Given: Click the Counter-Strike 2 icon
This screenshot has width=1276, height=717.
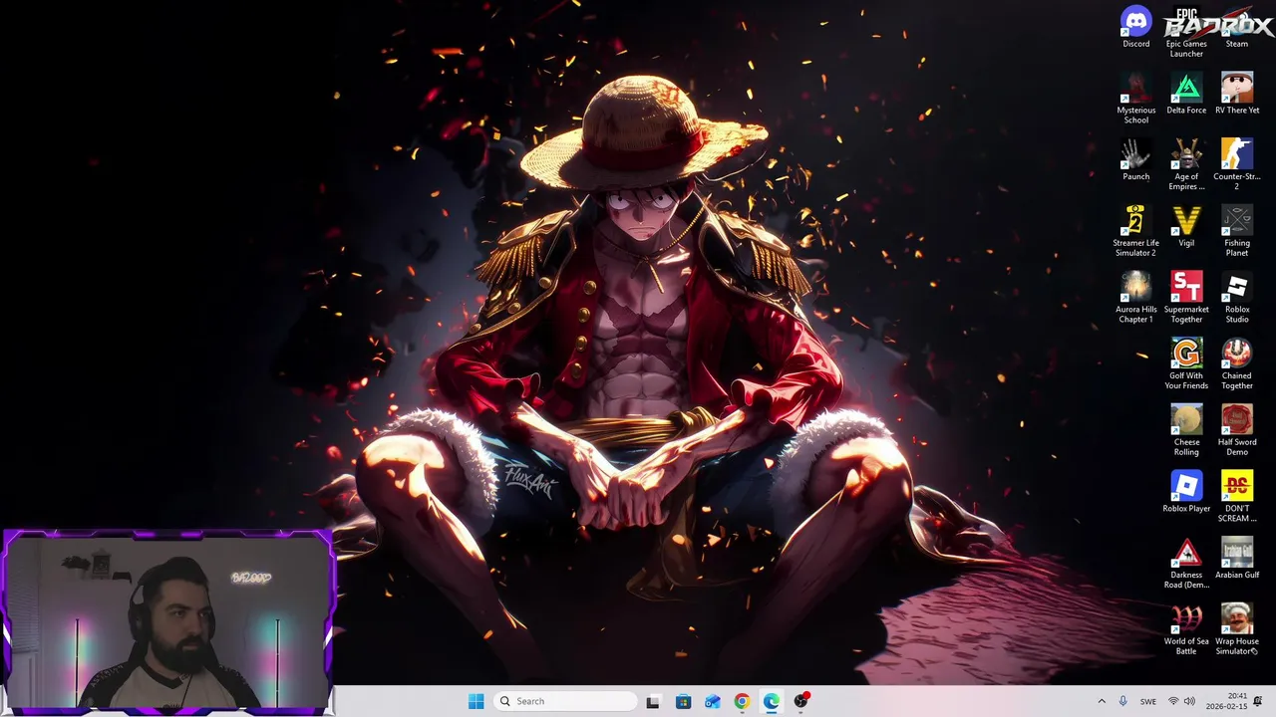Looking at the screenshot, I should tap(1237, 164).
